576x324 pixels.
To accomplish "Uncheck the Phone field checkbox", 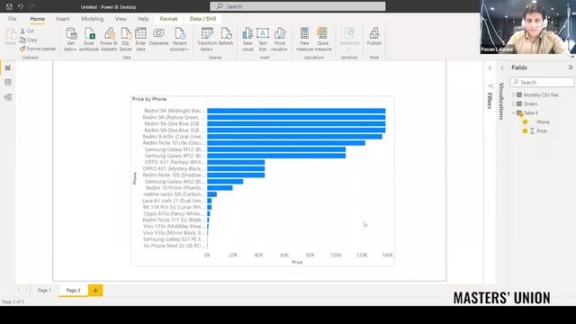I will pos(526,122).
